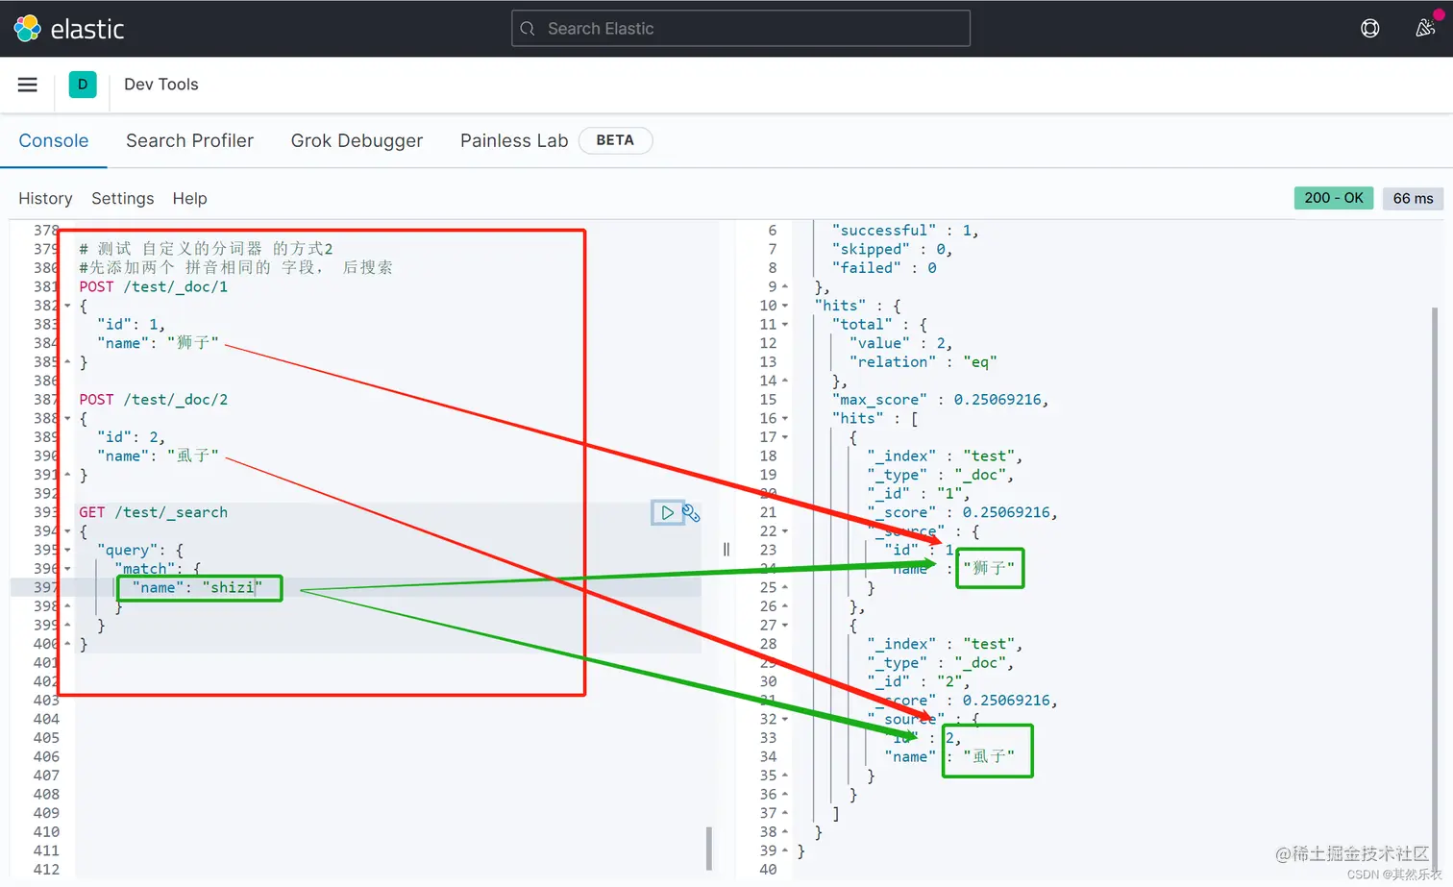Viewport: 1453px width, 887px height.
Task: Open the wrench request options icon
Action: (691, 513)
